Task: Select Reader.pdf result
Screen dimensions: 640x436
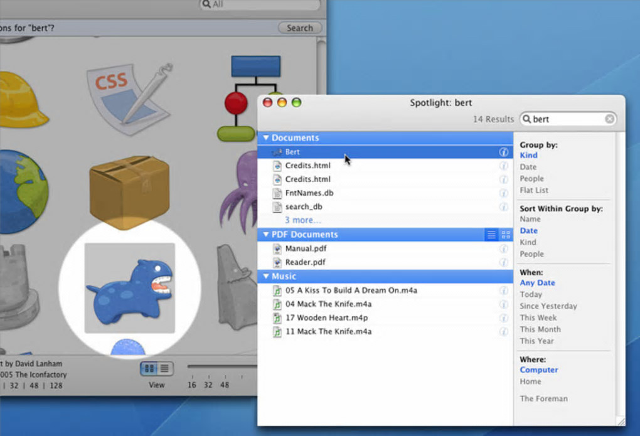Action: 385,262
